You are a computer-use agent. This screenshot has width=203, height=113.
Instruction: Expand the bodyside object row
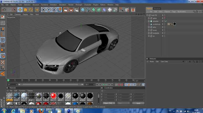point(149,33)
